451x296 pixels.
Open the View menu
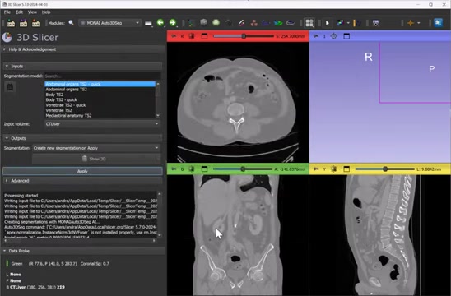tap(32, 12)
